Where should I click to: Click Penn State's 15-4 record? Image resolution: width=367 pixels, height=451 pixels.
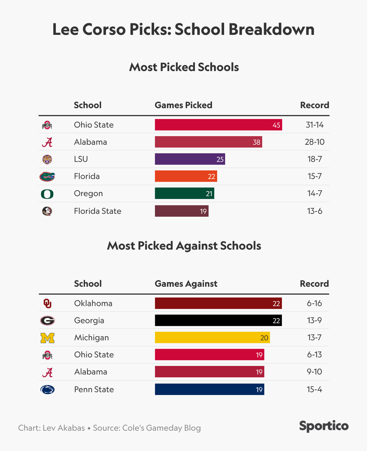pyautogui.click(x=314, y=390)
